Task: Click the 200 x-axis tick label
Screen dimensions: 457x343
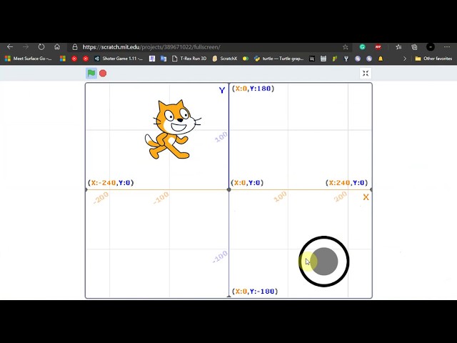Action: [x=341, y=197]
